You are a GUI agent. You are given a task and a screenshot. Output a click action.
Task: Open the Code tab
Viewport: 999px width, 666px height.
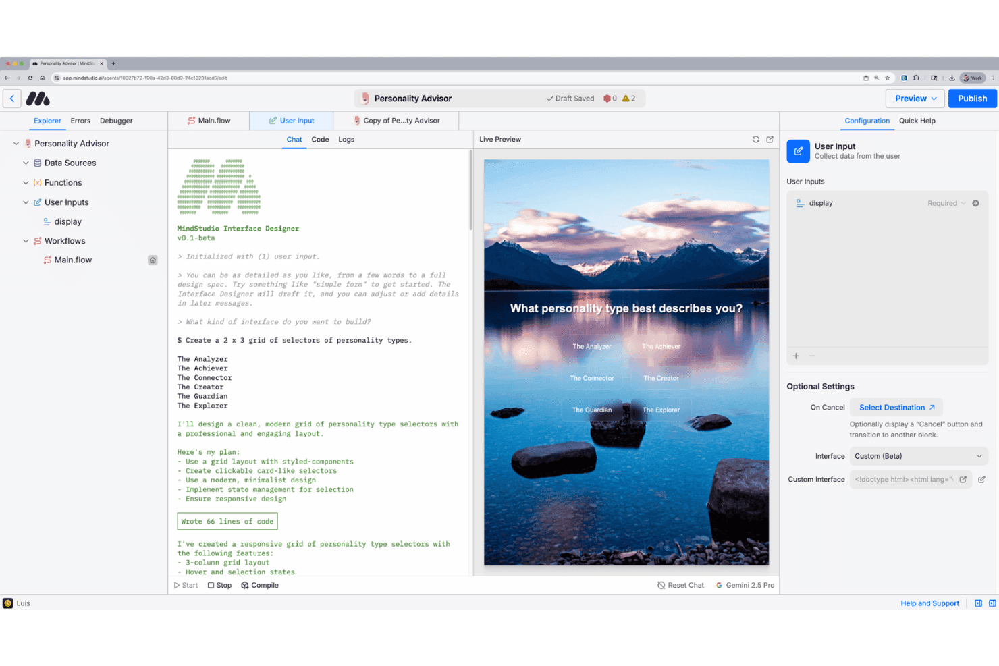(320, 140)
